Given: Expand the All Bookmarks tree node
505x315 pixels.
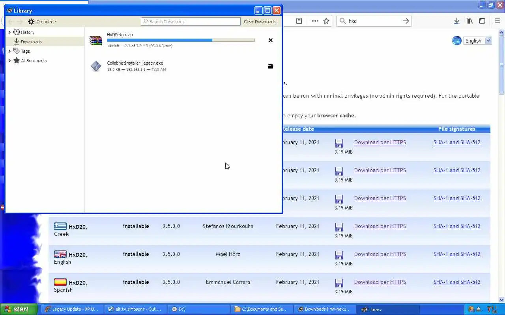Looking at the screenshot, I should (x=9, y=61).
